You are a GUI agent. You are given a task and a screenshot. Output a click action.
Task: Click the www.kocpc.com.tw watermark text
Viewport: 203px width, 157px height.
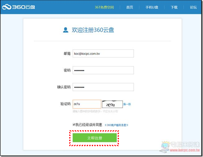tap(184, 150)
